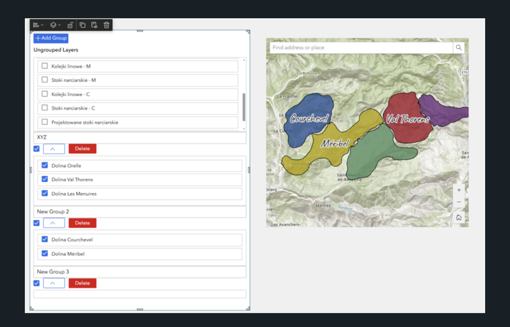Toggle New Group 3 visibility checkbox
Image resolution: width=510 pixels, height=327 pixels.
pyautogui.click(x=37, y=283)
